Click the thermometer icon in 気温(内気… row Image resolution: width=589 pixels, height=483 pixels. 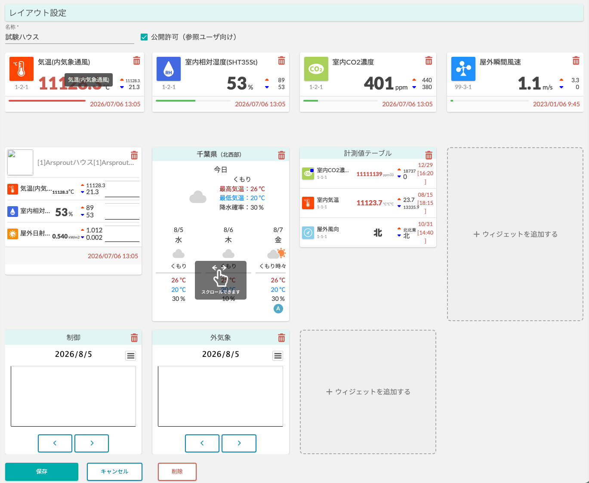click(12, 189)
